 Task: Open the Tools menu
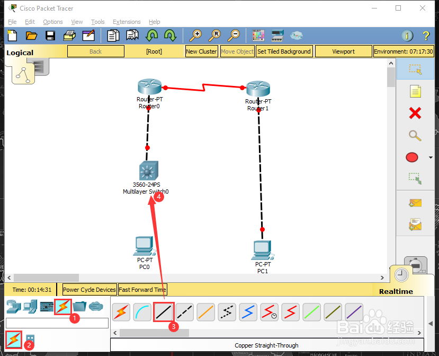pos(98,22)
